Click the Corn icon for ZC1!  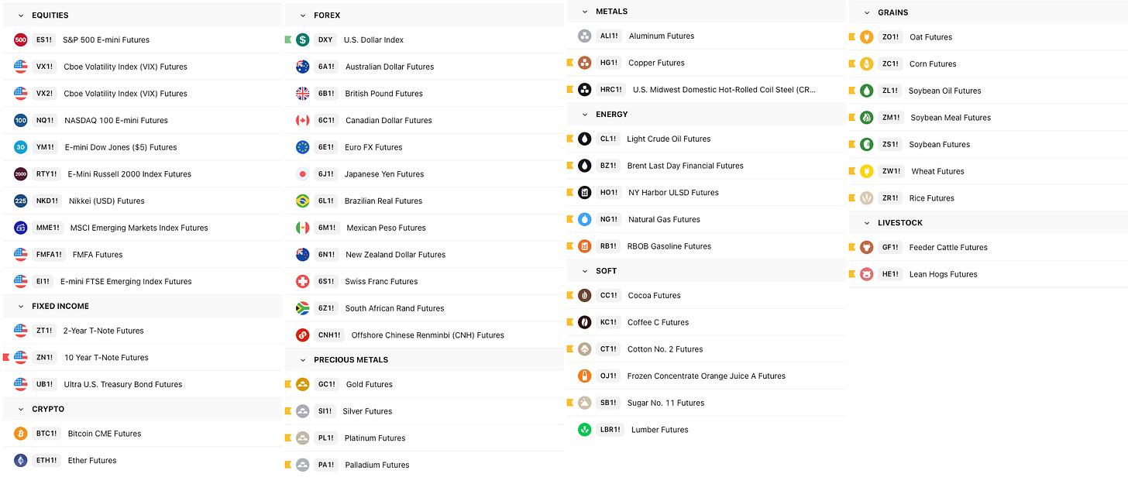(x=867, y=64)
